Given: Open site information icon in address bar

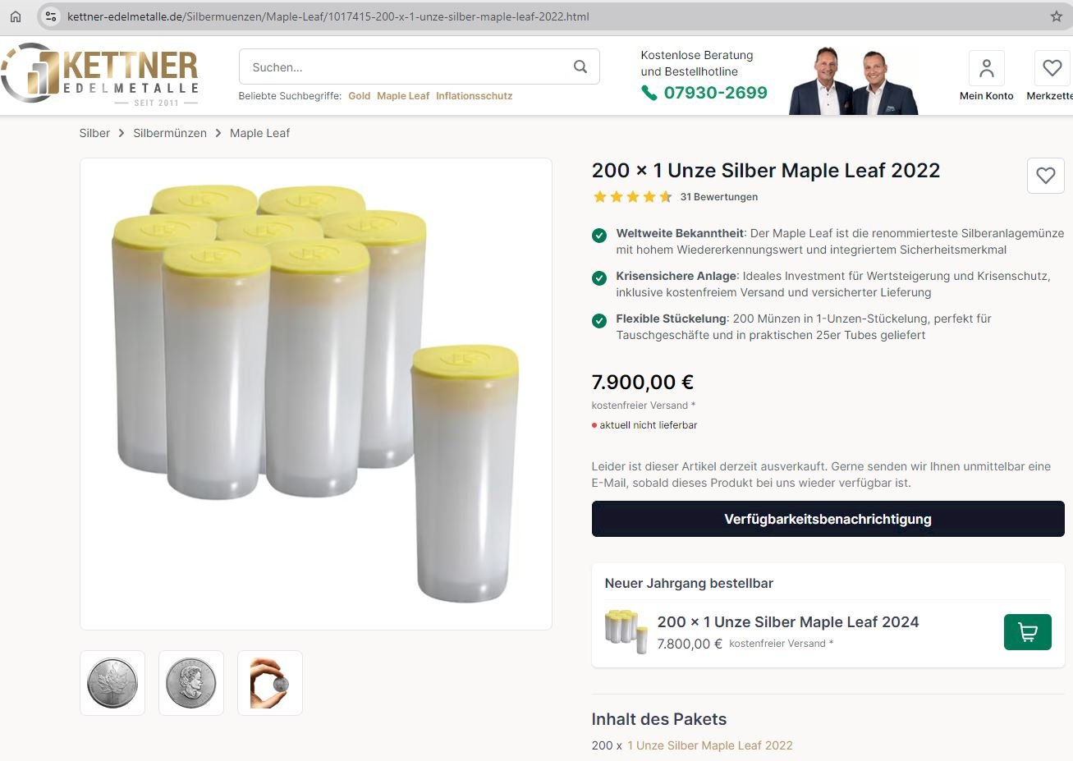Looking at the screenshot, I should click(x=51, y=16).
